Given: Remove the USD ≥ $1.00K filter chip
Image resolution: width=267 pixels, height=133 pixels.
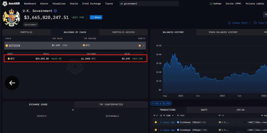Looking at the screenshot, I should pyautogui.click(x=152, y=103).
